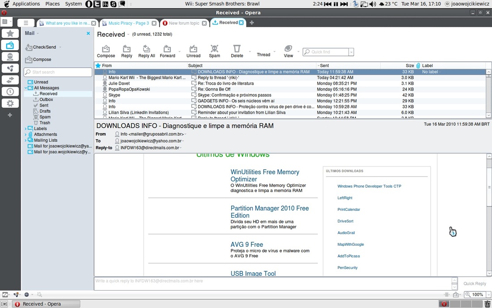The width and height of the screenshot is (492, 308).
Task: Open the Places system menu
Action: [52, 4]
